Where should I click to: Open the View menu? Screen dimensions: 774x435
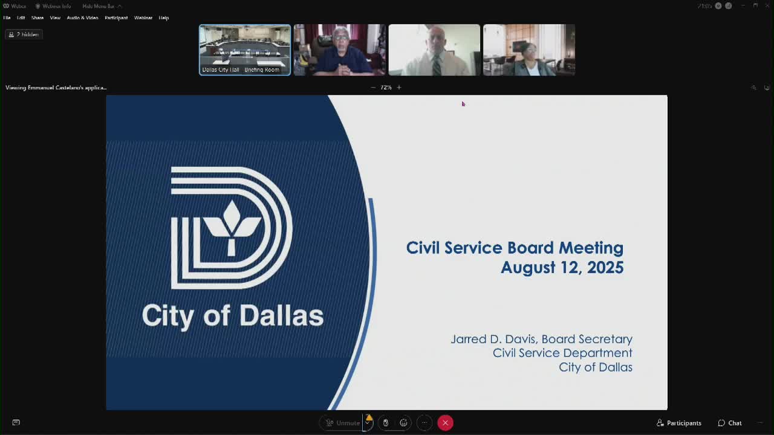coord(55,18)
